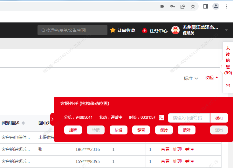Click the 问题描述 column header
Screen dimensions: 233x168
[x=10, y=123]
